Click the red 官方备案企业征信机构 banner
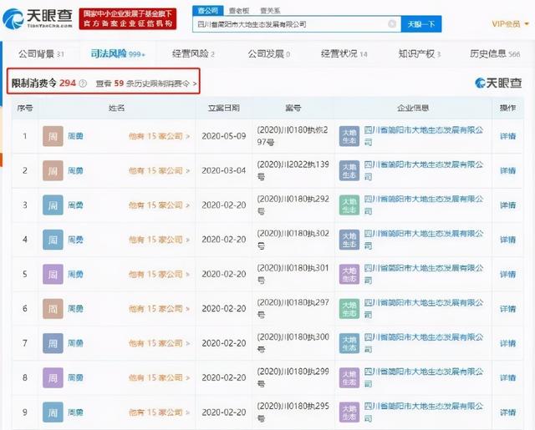The width and height of the screenshot is (535, 430). [128, 18]
